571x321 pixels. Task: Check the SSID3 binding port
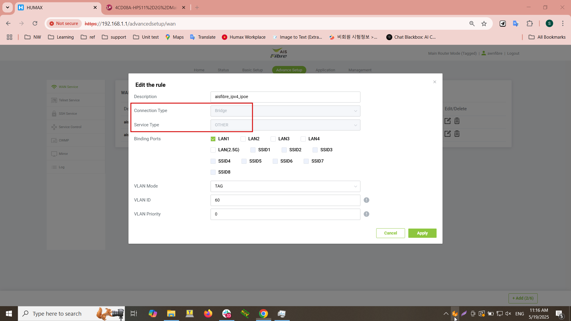coord(315,150)
